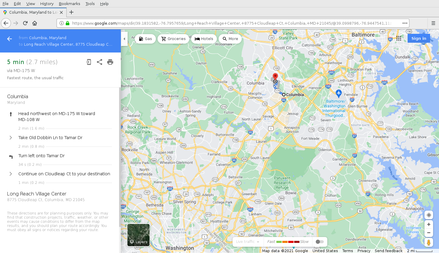Zoom in on the map
The height and width of the screenshot is (253, 439).
pyautogui.click(x=429, y=225)
